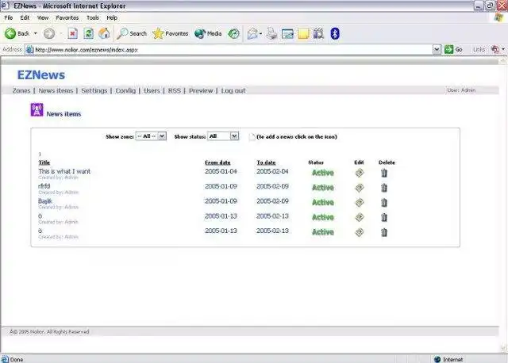Edit the 'Başlık' news item
The height and width of the screenshot is (363, 508).
click(359, 203)
